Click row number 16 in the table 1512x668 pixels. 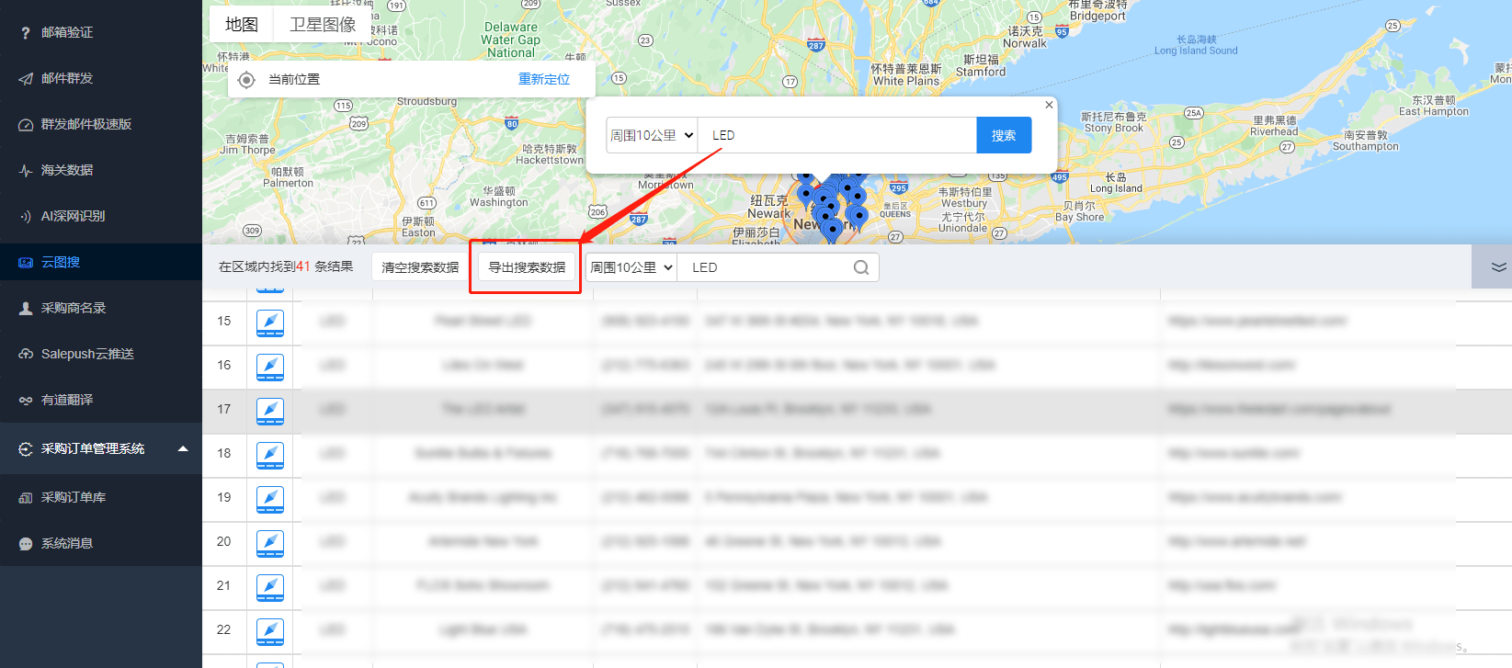(224, 365)
